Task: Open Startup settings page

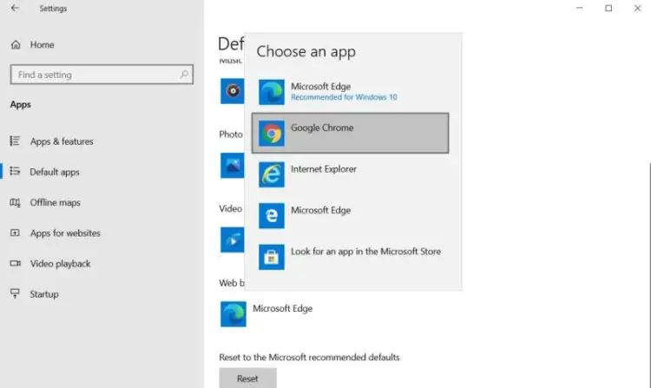Action: coord(44,294)
